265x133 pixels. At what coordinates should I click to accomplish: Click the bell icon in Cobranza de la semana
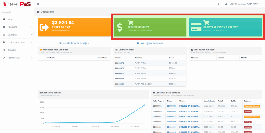[x=154, y=93]
